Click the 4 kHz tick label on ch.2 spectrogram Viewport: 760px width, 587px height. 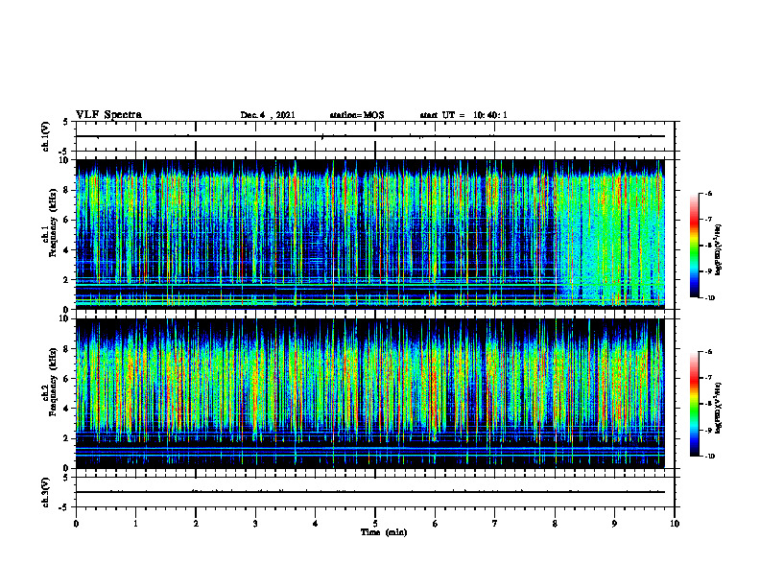pyautogui.click(x=67, y=410)
